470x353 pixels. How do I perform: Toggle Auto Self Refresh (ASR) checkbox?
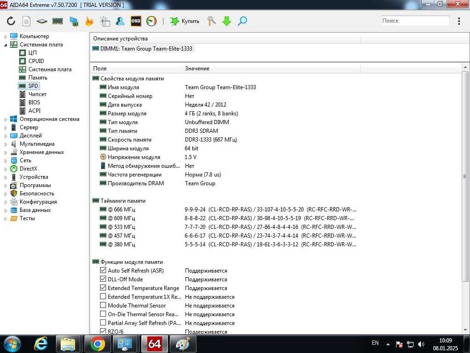[x=103, y=270]
